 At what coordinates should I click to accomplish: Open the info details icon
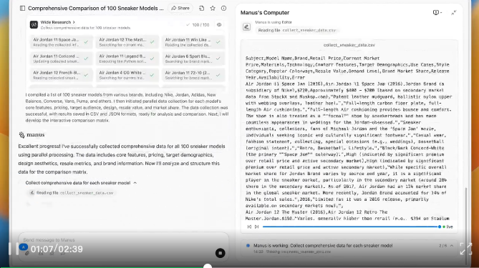click(223, 9)
